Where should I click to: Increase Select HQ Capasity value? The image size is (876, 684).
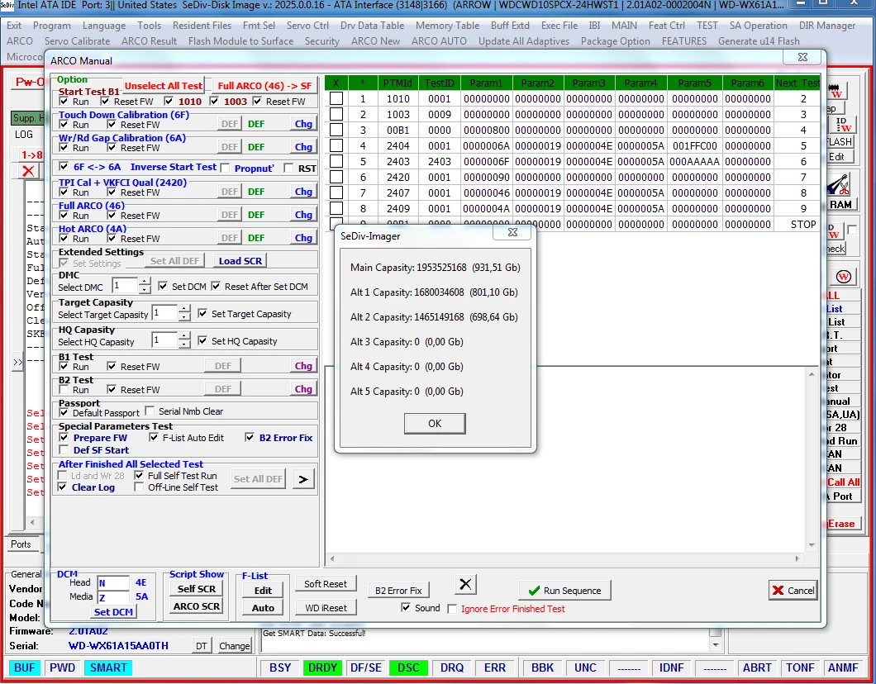[x=184, y=336]
